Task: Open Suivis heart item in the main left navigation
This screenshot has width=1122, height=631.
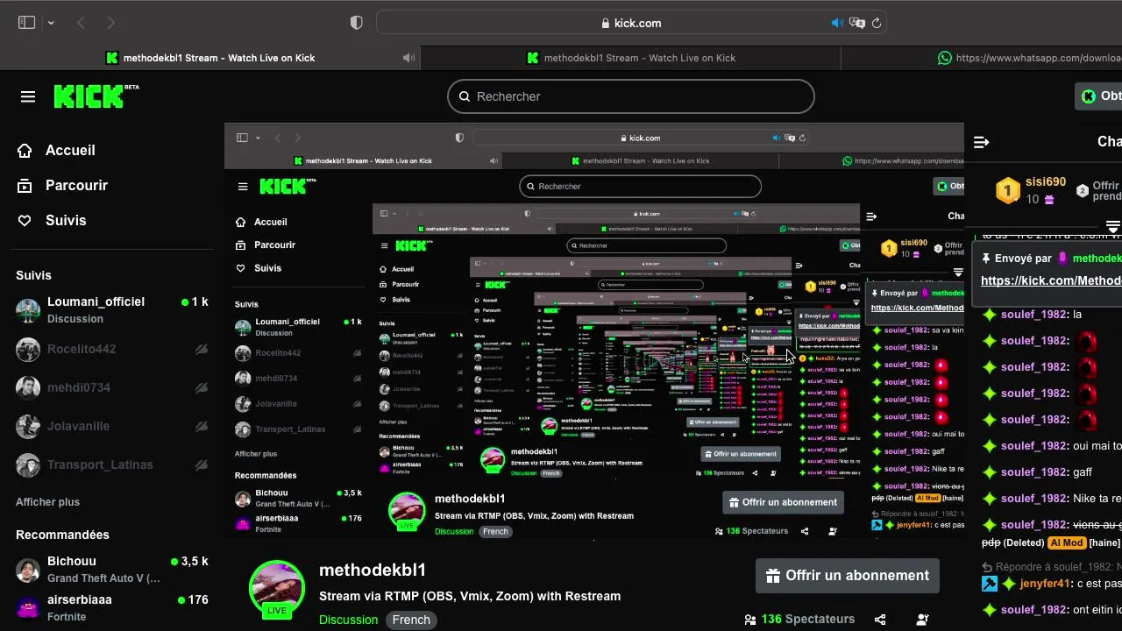Action: coord(52,220)
